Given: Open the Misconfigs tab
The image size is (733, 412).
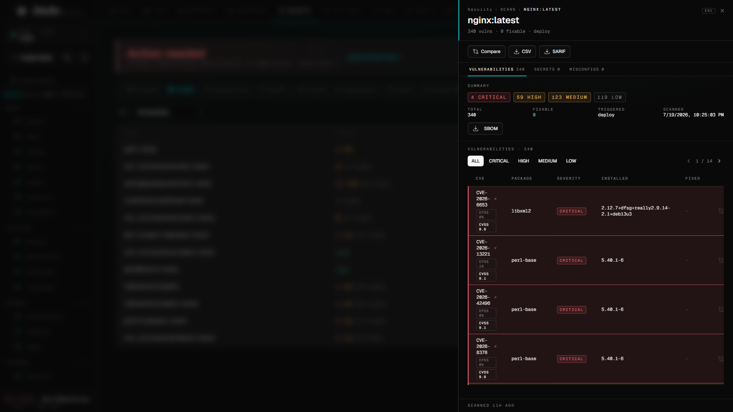Looking at the screenshot, I should (x=586, y=69).
